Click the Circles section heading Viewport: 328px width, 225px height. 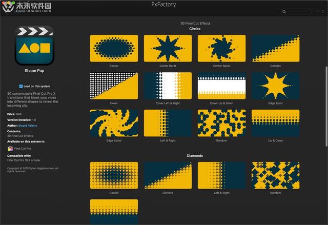click(x=195, y=29)
